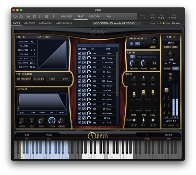This screenshot has height=175, width=196.
Task: Open the Opus hamburger main menu
Action: pos(28,17)
